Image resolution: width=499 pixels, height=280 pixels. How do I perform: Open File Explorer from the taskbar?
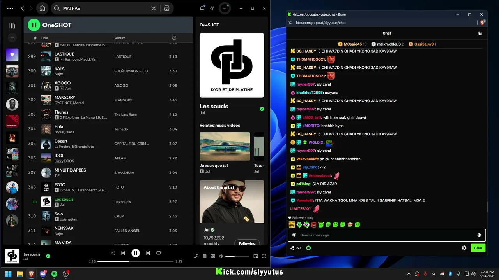[20, 274]
